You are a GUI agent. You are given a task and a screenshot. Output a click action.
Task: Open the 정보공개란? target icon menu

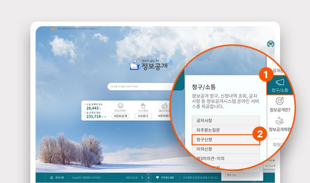tap(280, 104)
